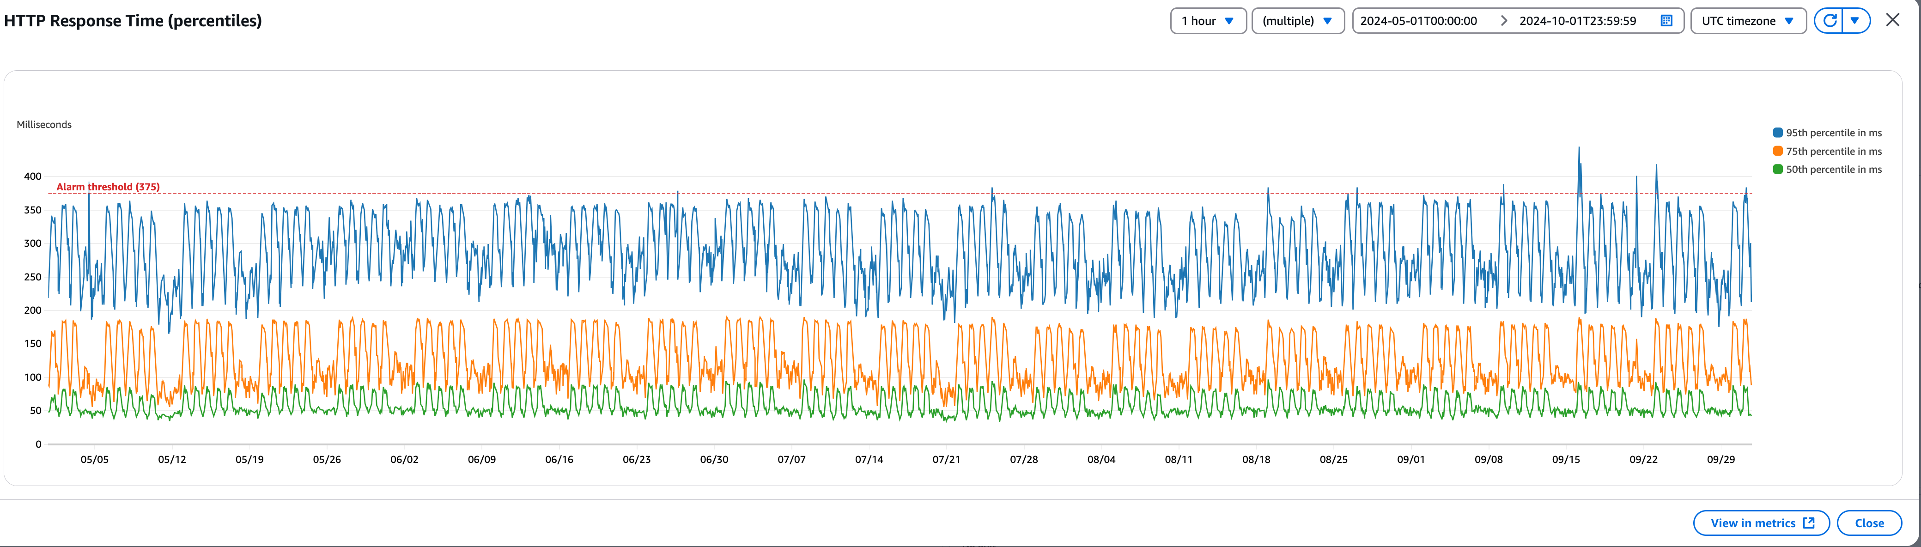This screenshot has height=547, width=1921.
Task: Click the orange 75th percentile legend swatch
Action: [1778, 151]
